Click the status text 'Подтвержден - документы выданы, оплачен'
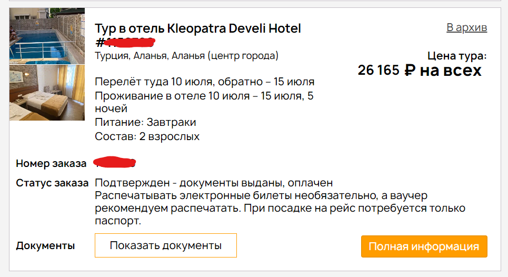Image resolution: width=508 pixels, height=277 pixels. click(x=214, y=183)
